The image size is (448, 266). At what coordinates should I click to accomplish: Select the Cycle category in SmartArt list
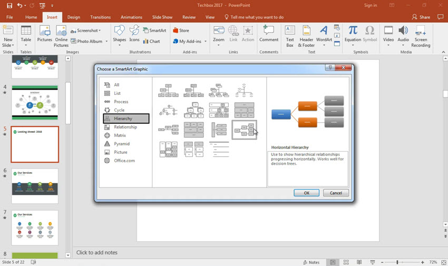(x=119, y=110)
